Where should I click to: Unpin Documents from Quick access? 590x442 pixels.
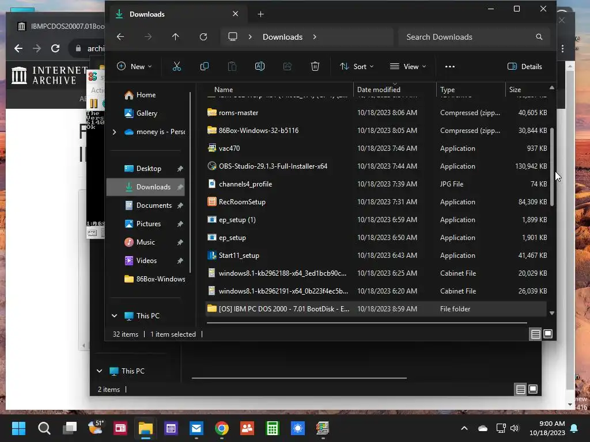pyautogui.click(x=180, y=205)
